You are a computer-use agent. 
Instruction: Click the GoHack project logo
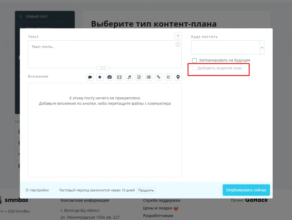(x=256, y=200)
